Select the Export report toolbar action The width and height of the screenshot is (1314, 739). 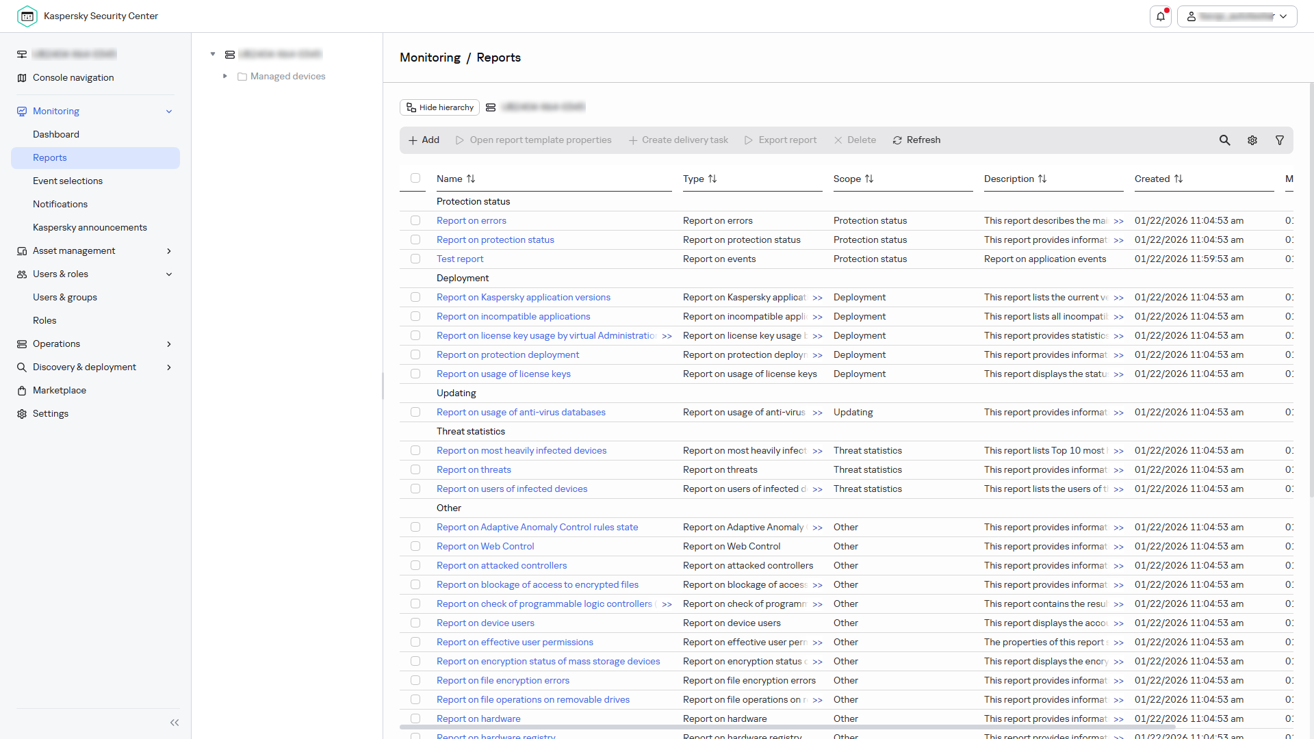click(780, 140)
